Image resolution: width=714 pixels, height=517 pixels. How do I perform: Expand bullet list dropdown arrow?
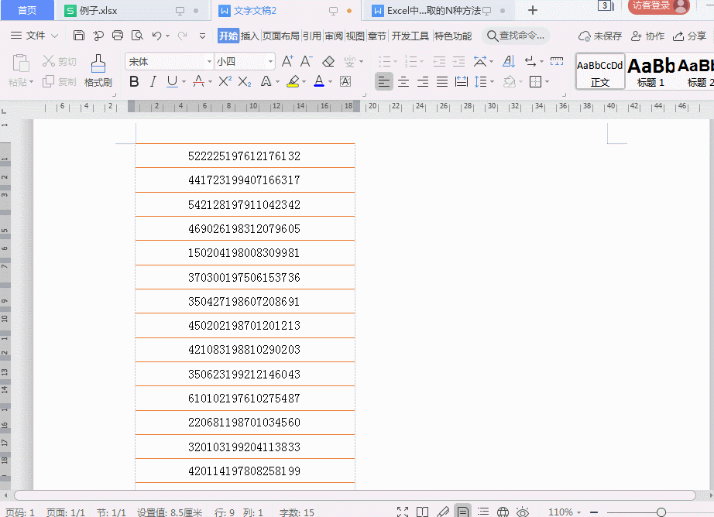pyautogui.click(x=395, y=61)
